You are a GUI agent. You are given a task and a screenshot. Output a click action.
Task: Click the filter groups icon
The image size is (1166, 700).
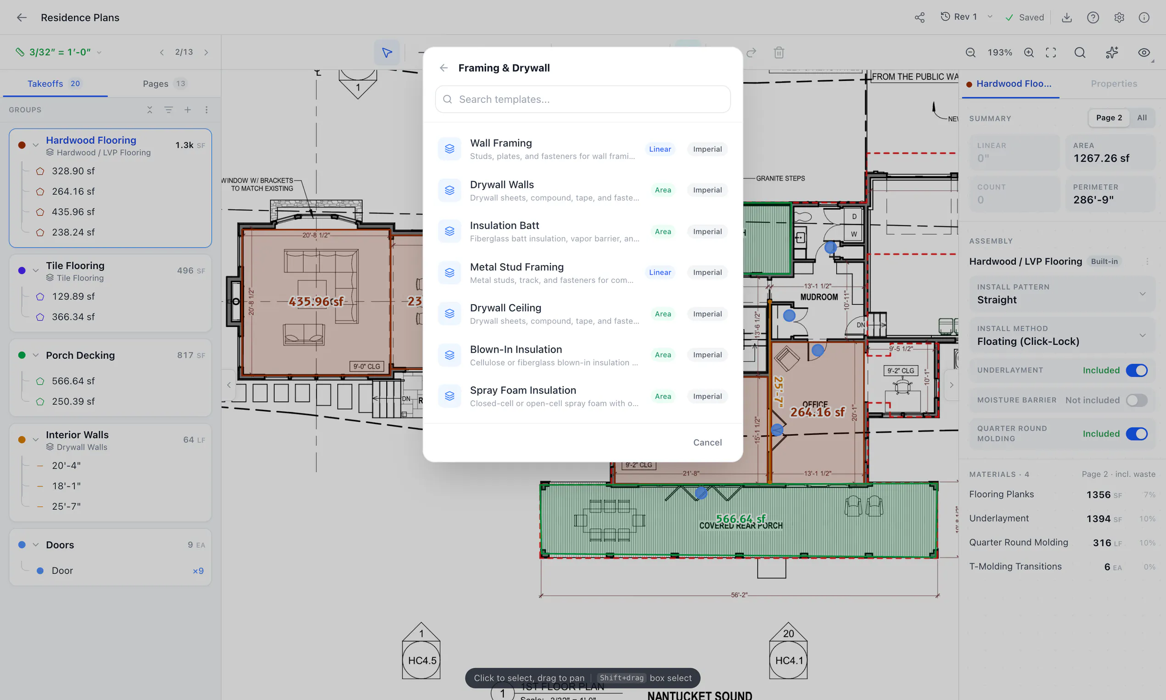168,110
